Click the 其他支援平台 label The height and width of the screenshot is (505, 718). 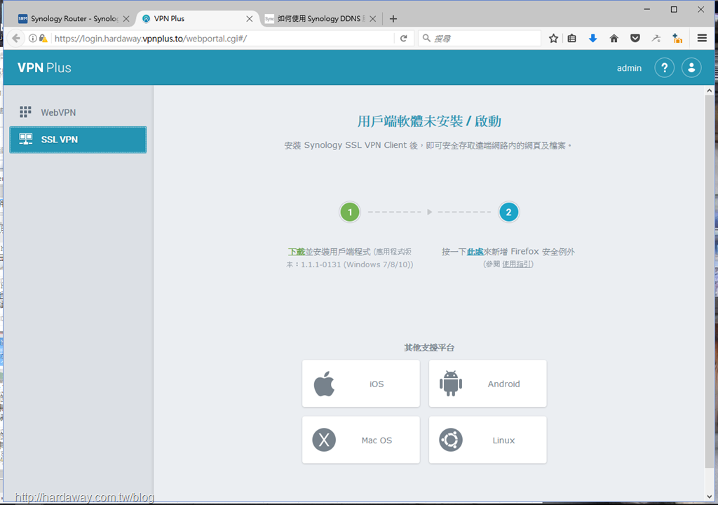pos(429,348)
